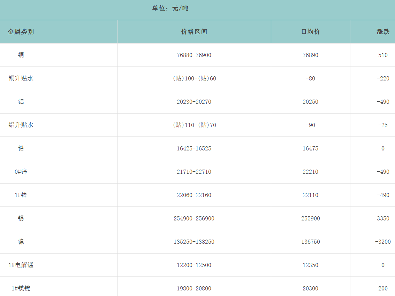Click the 涨跌 column header

pyautogui.click(x=383, y=32)
